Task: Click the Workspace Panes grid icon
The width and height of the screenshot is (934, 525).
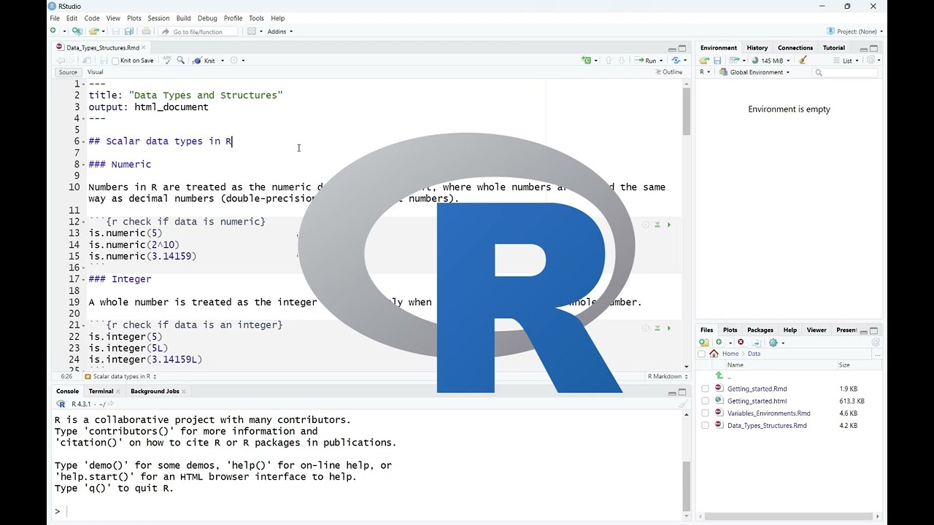Action: pyautogui.click(x=252, y=31)
